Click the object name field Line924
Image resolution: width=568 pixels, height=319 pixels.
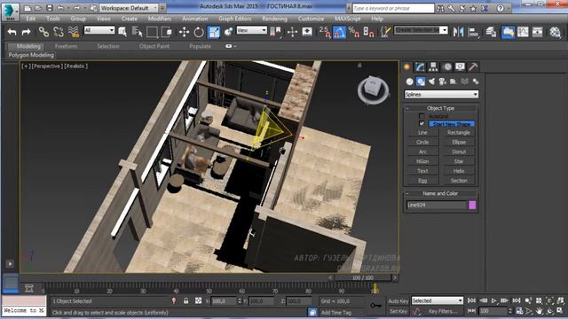(437, 205)
